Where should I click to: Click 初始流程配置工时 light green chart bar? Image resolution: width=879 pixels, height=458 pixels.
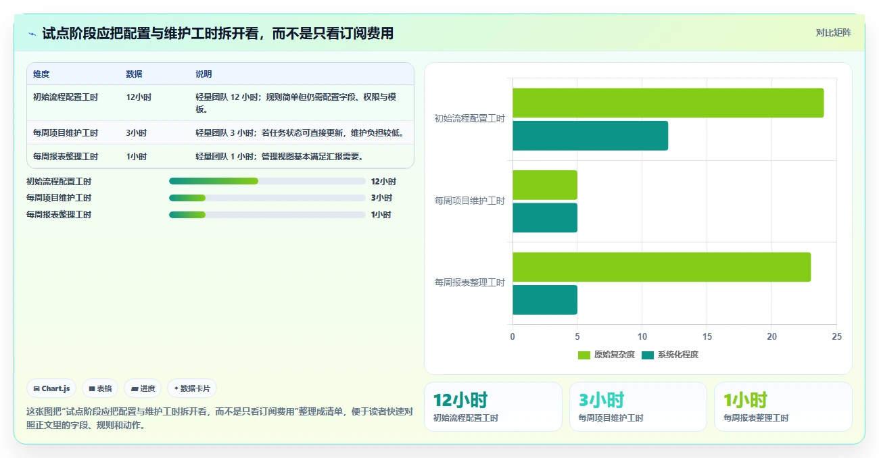pos(668,103)
